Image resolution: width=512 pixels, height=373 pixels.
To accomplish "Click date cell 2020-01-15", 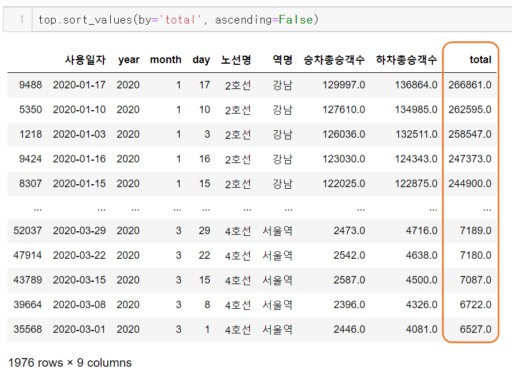I will click(79, 184).
